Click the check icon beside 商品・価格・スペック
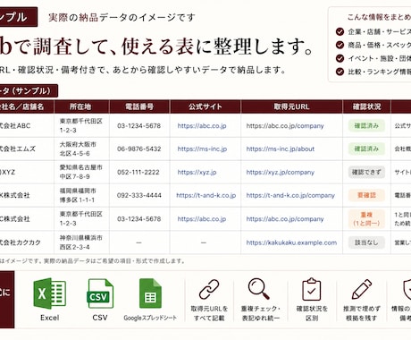Image resolution: width=411 pixels, height=340 pixels. pyautogui.click(x=340, y=45)
